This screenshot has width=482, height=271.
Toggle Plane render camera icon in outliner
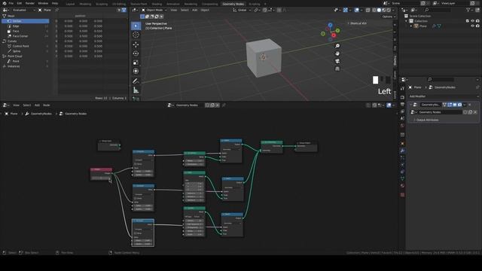tap(477, 26)
